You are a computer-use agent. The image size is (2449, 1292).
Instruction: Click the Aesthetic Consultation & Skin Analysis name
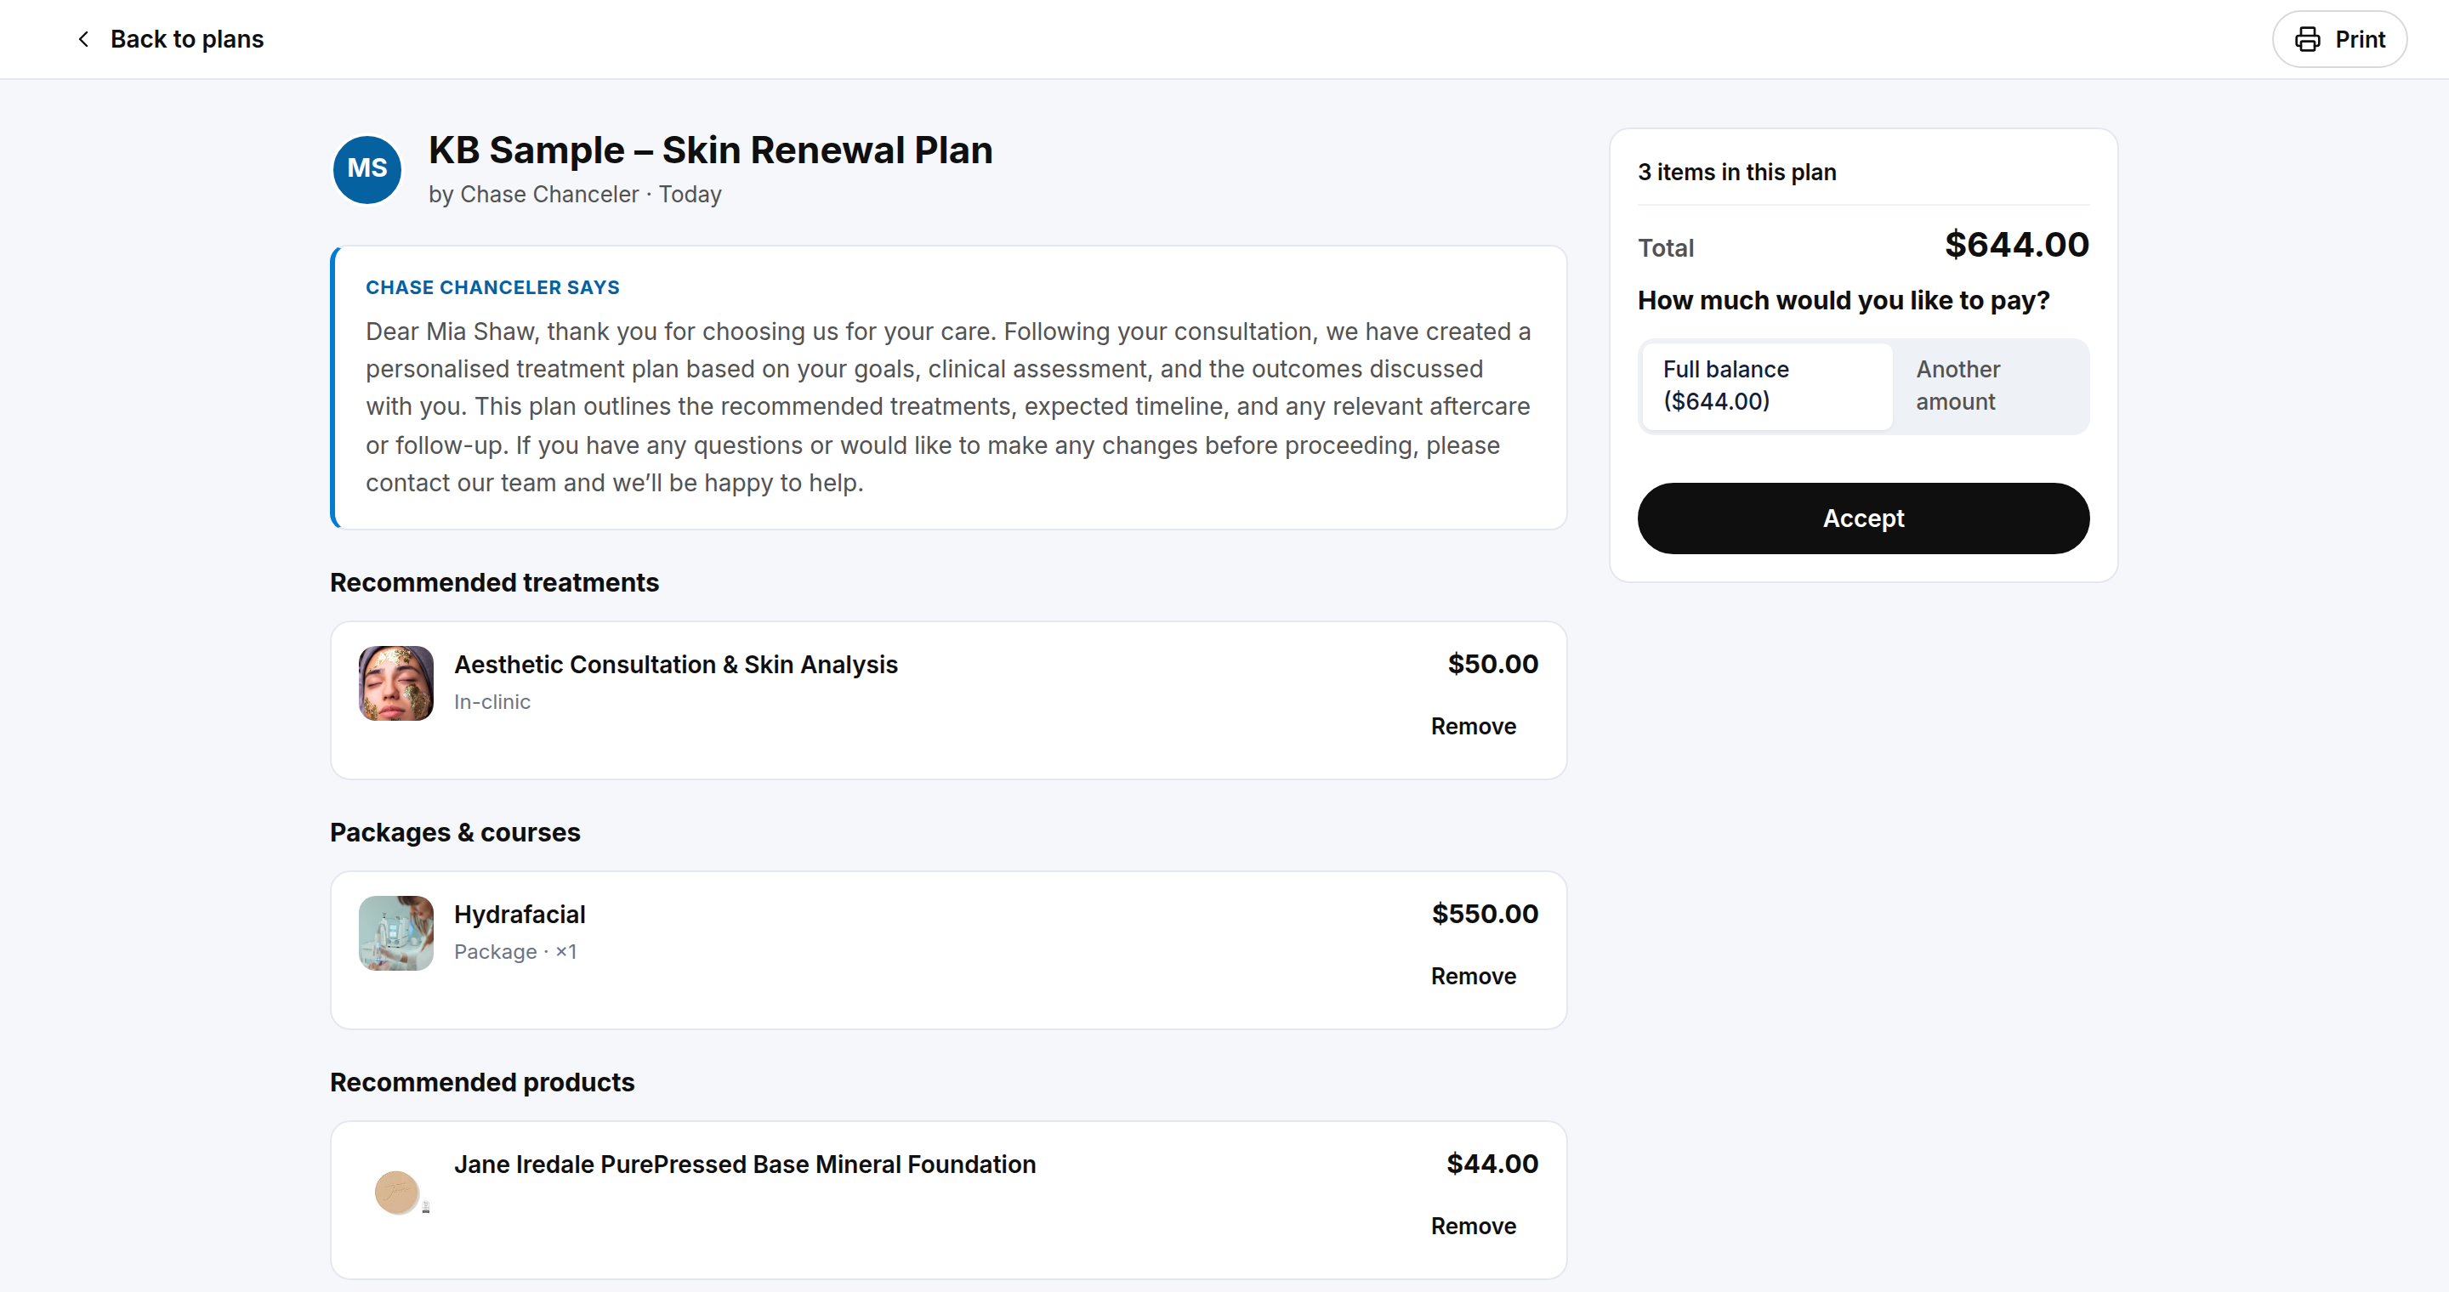click(676, 665)
